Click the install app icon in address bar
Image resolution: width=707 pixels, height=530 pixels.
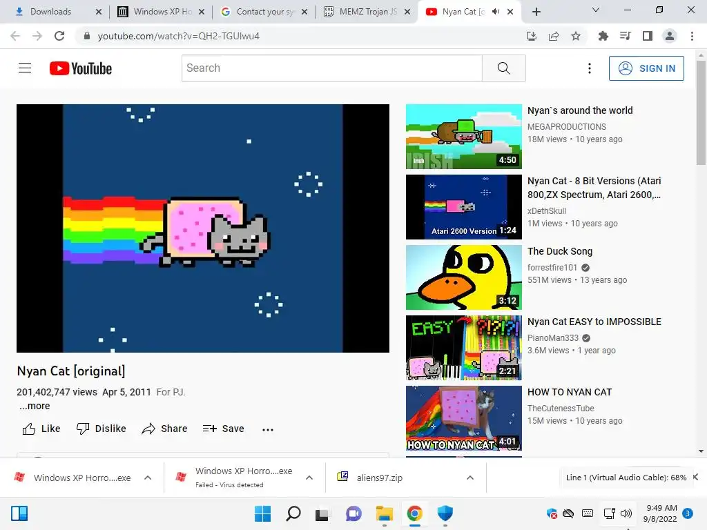[532, 36]
